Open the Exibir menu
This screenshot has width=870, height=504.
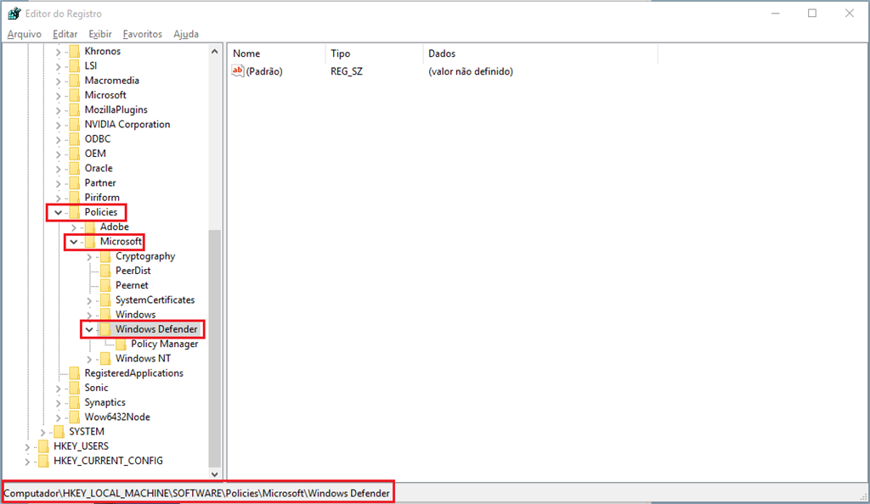(x=100, y=34)
